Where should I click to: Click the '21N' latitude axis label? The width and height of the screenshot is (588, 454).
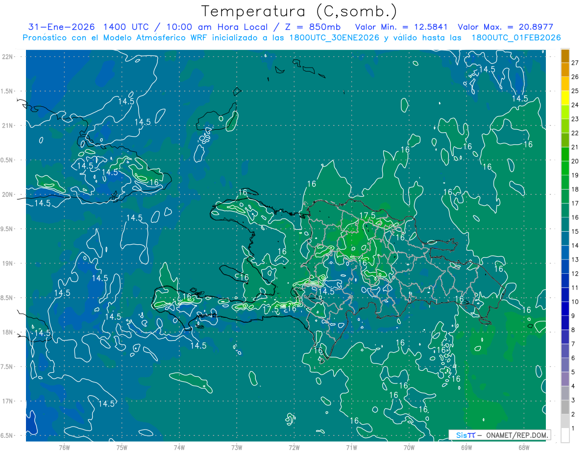(8, 125)
